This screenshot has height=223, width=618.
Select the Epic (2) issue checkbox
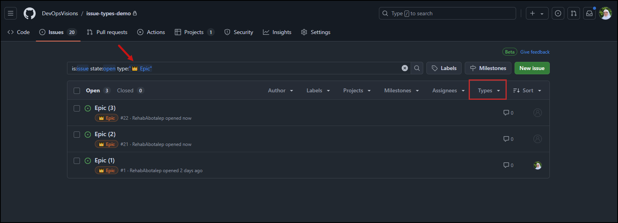point(77,135)
